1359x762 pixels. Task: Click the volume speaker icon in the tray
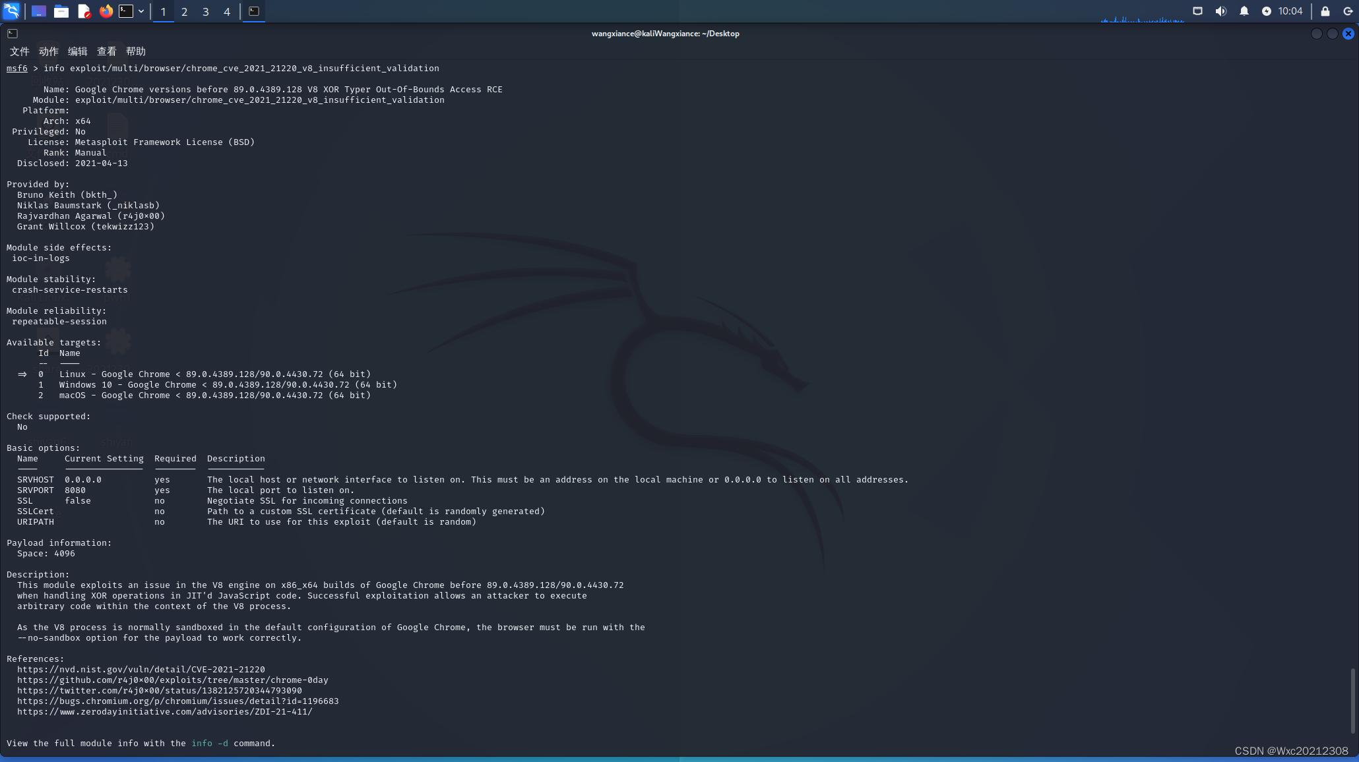pos(1220,11)
